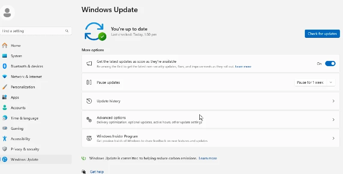The height and width of the screenshot is (174, 343).
Task: Click the Time & language globe icon
Action: 5,118
